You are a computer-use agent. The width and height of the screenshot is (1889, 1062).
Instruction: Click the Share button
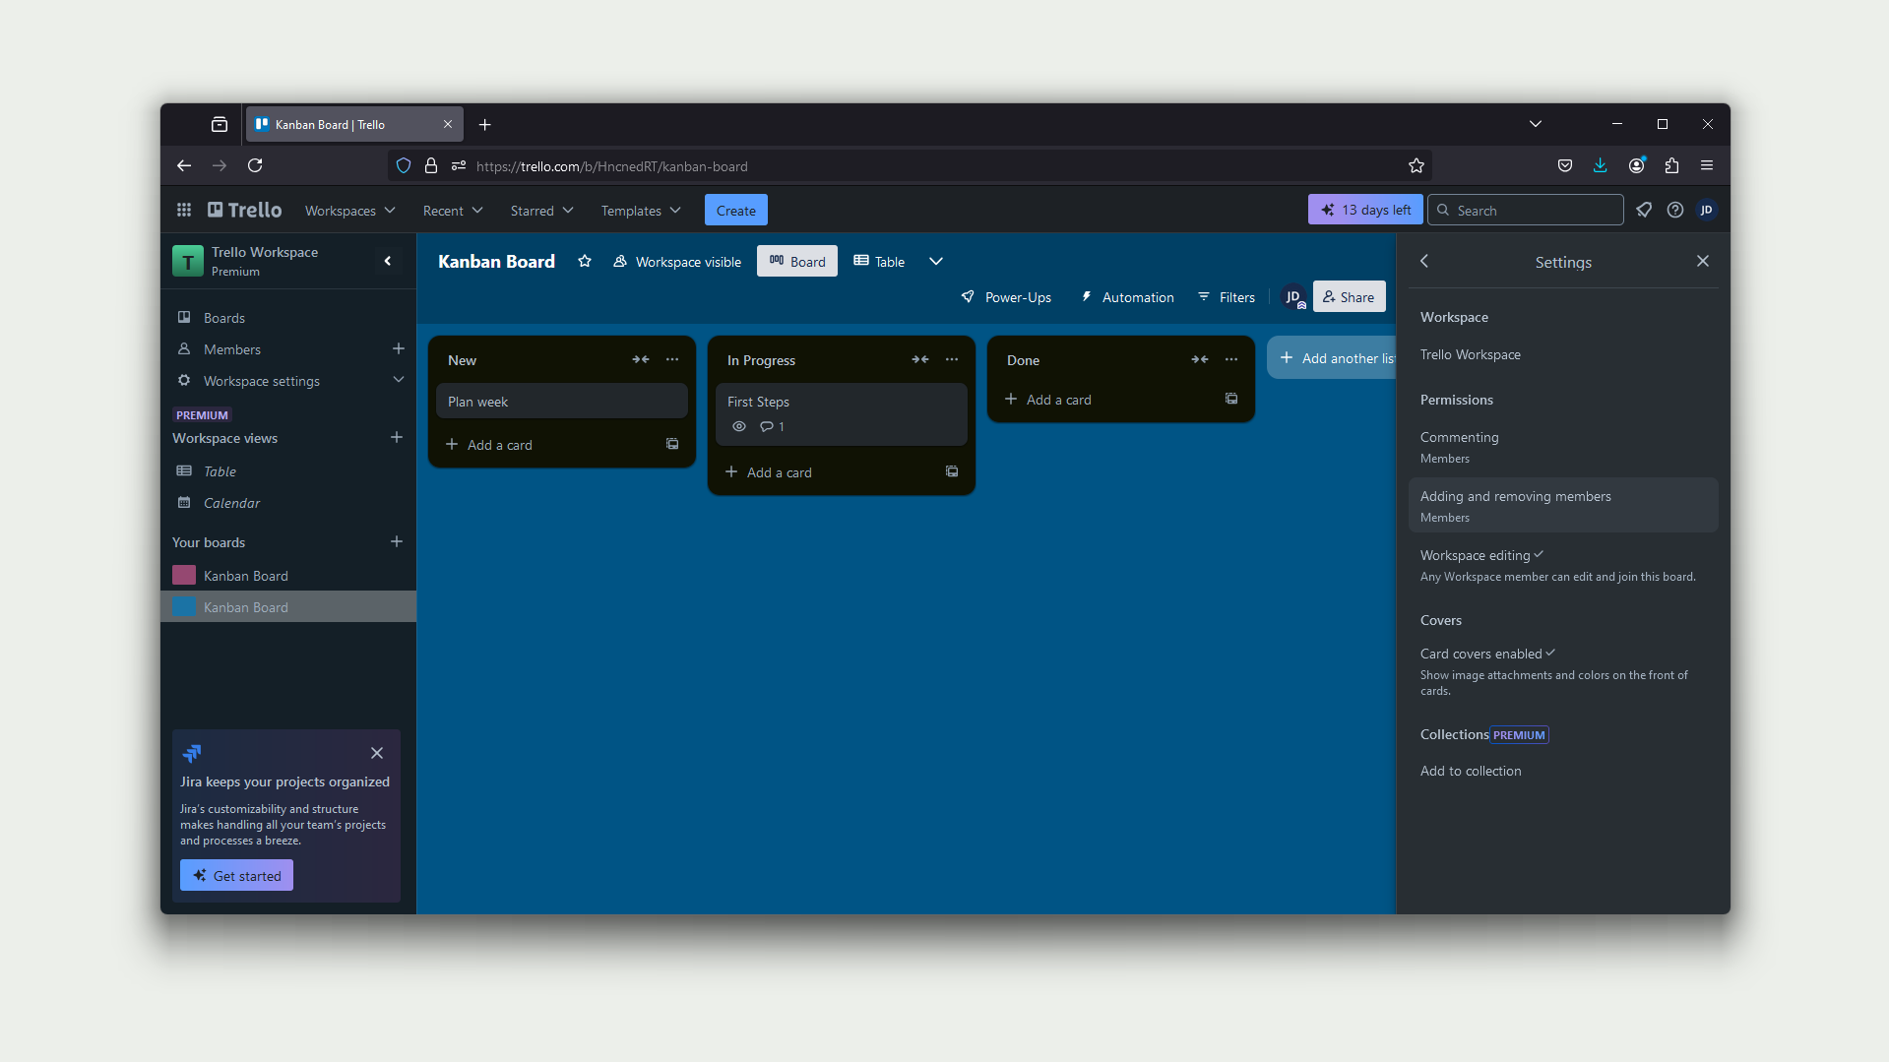point(1349,296)
